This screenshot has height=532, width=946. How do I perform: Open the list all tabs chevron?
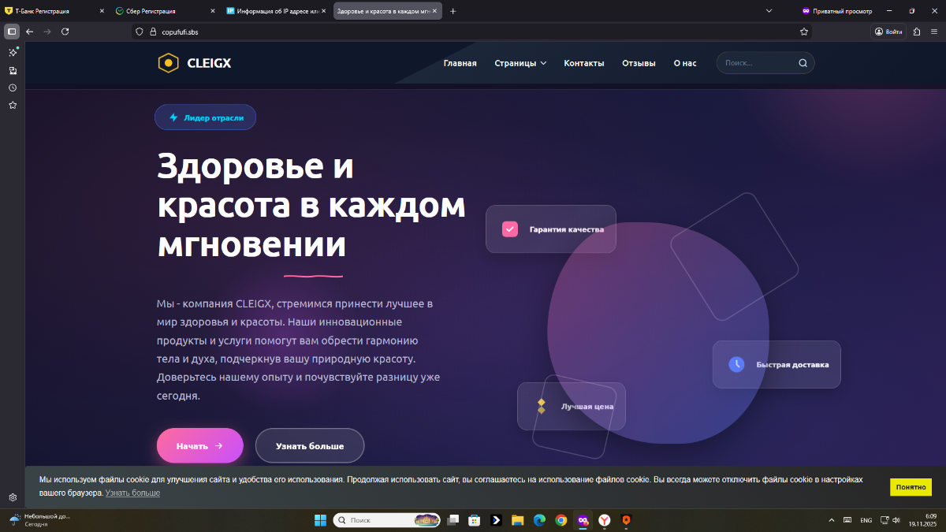(769, 11)
